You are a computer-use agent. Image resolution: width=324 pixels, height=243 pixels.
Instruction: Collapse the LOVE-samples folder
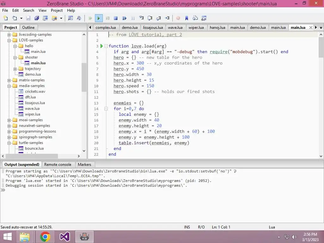point(9,40)
